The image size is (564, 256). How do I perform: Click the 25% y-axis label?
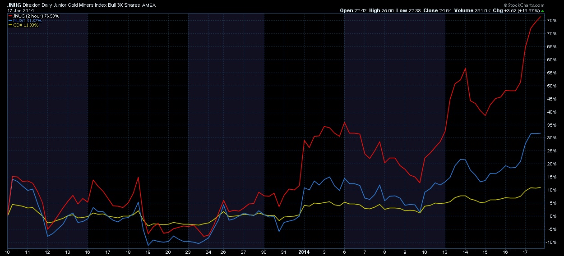click(x=551, y=151)
